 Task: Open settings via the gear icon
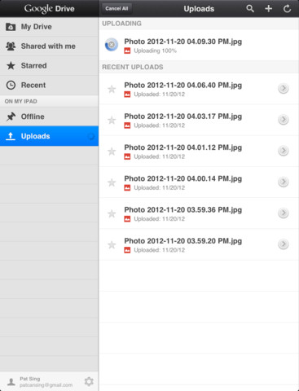pos(89,381)
